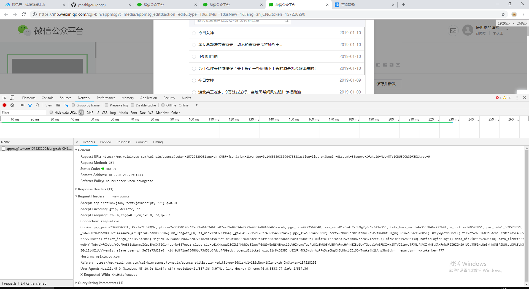Viewport: 529px width, 289px height.
Task: Click the user avatar icon on WeChat page
Action: coord(468,30)
